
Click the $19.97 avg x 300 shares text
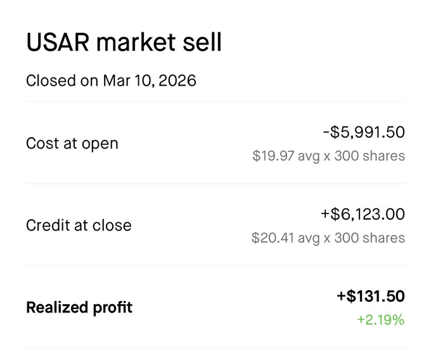(328, 156)
